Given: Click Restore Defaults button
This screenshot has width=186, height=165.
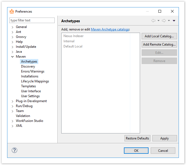Looking at the screenshot, I should (137, 138).
